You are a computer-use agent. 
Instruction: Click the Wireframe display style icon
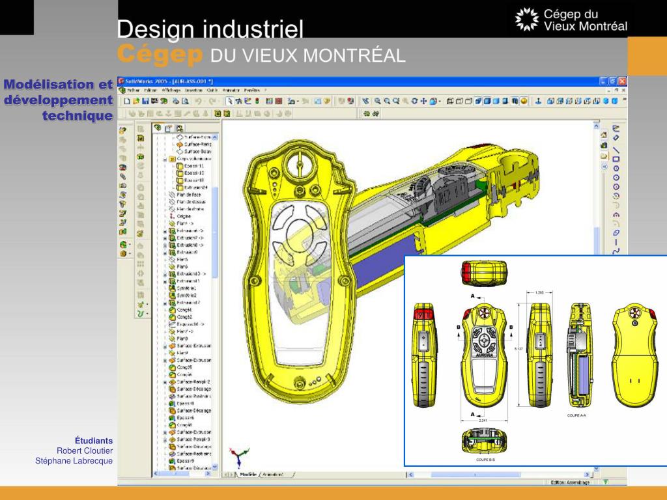coord(450,101)
